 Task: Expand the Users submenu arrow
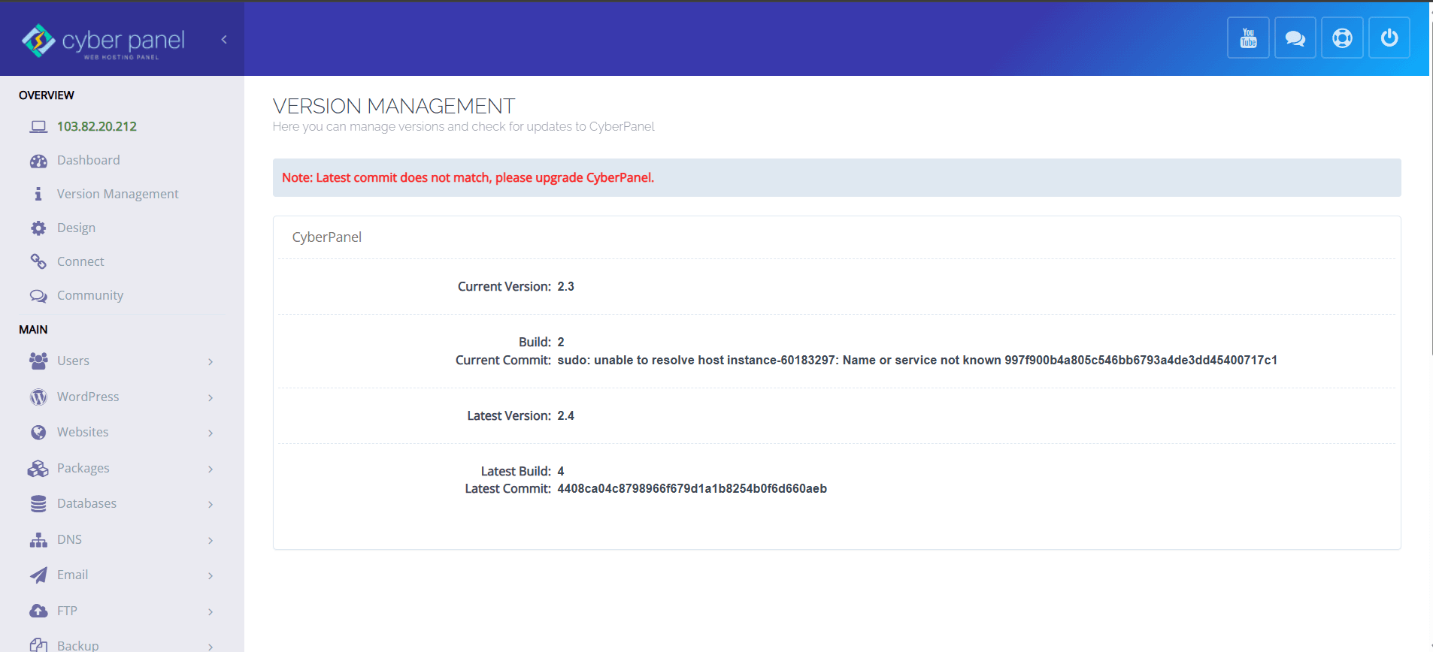(211, 362)
